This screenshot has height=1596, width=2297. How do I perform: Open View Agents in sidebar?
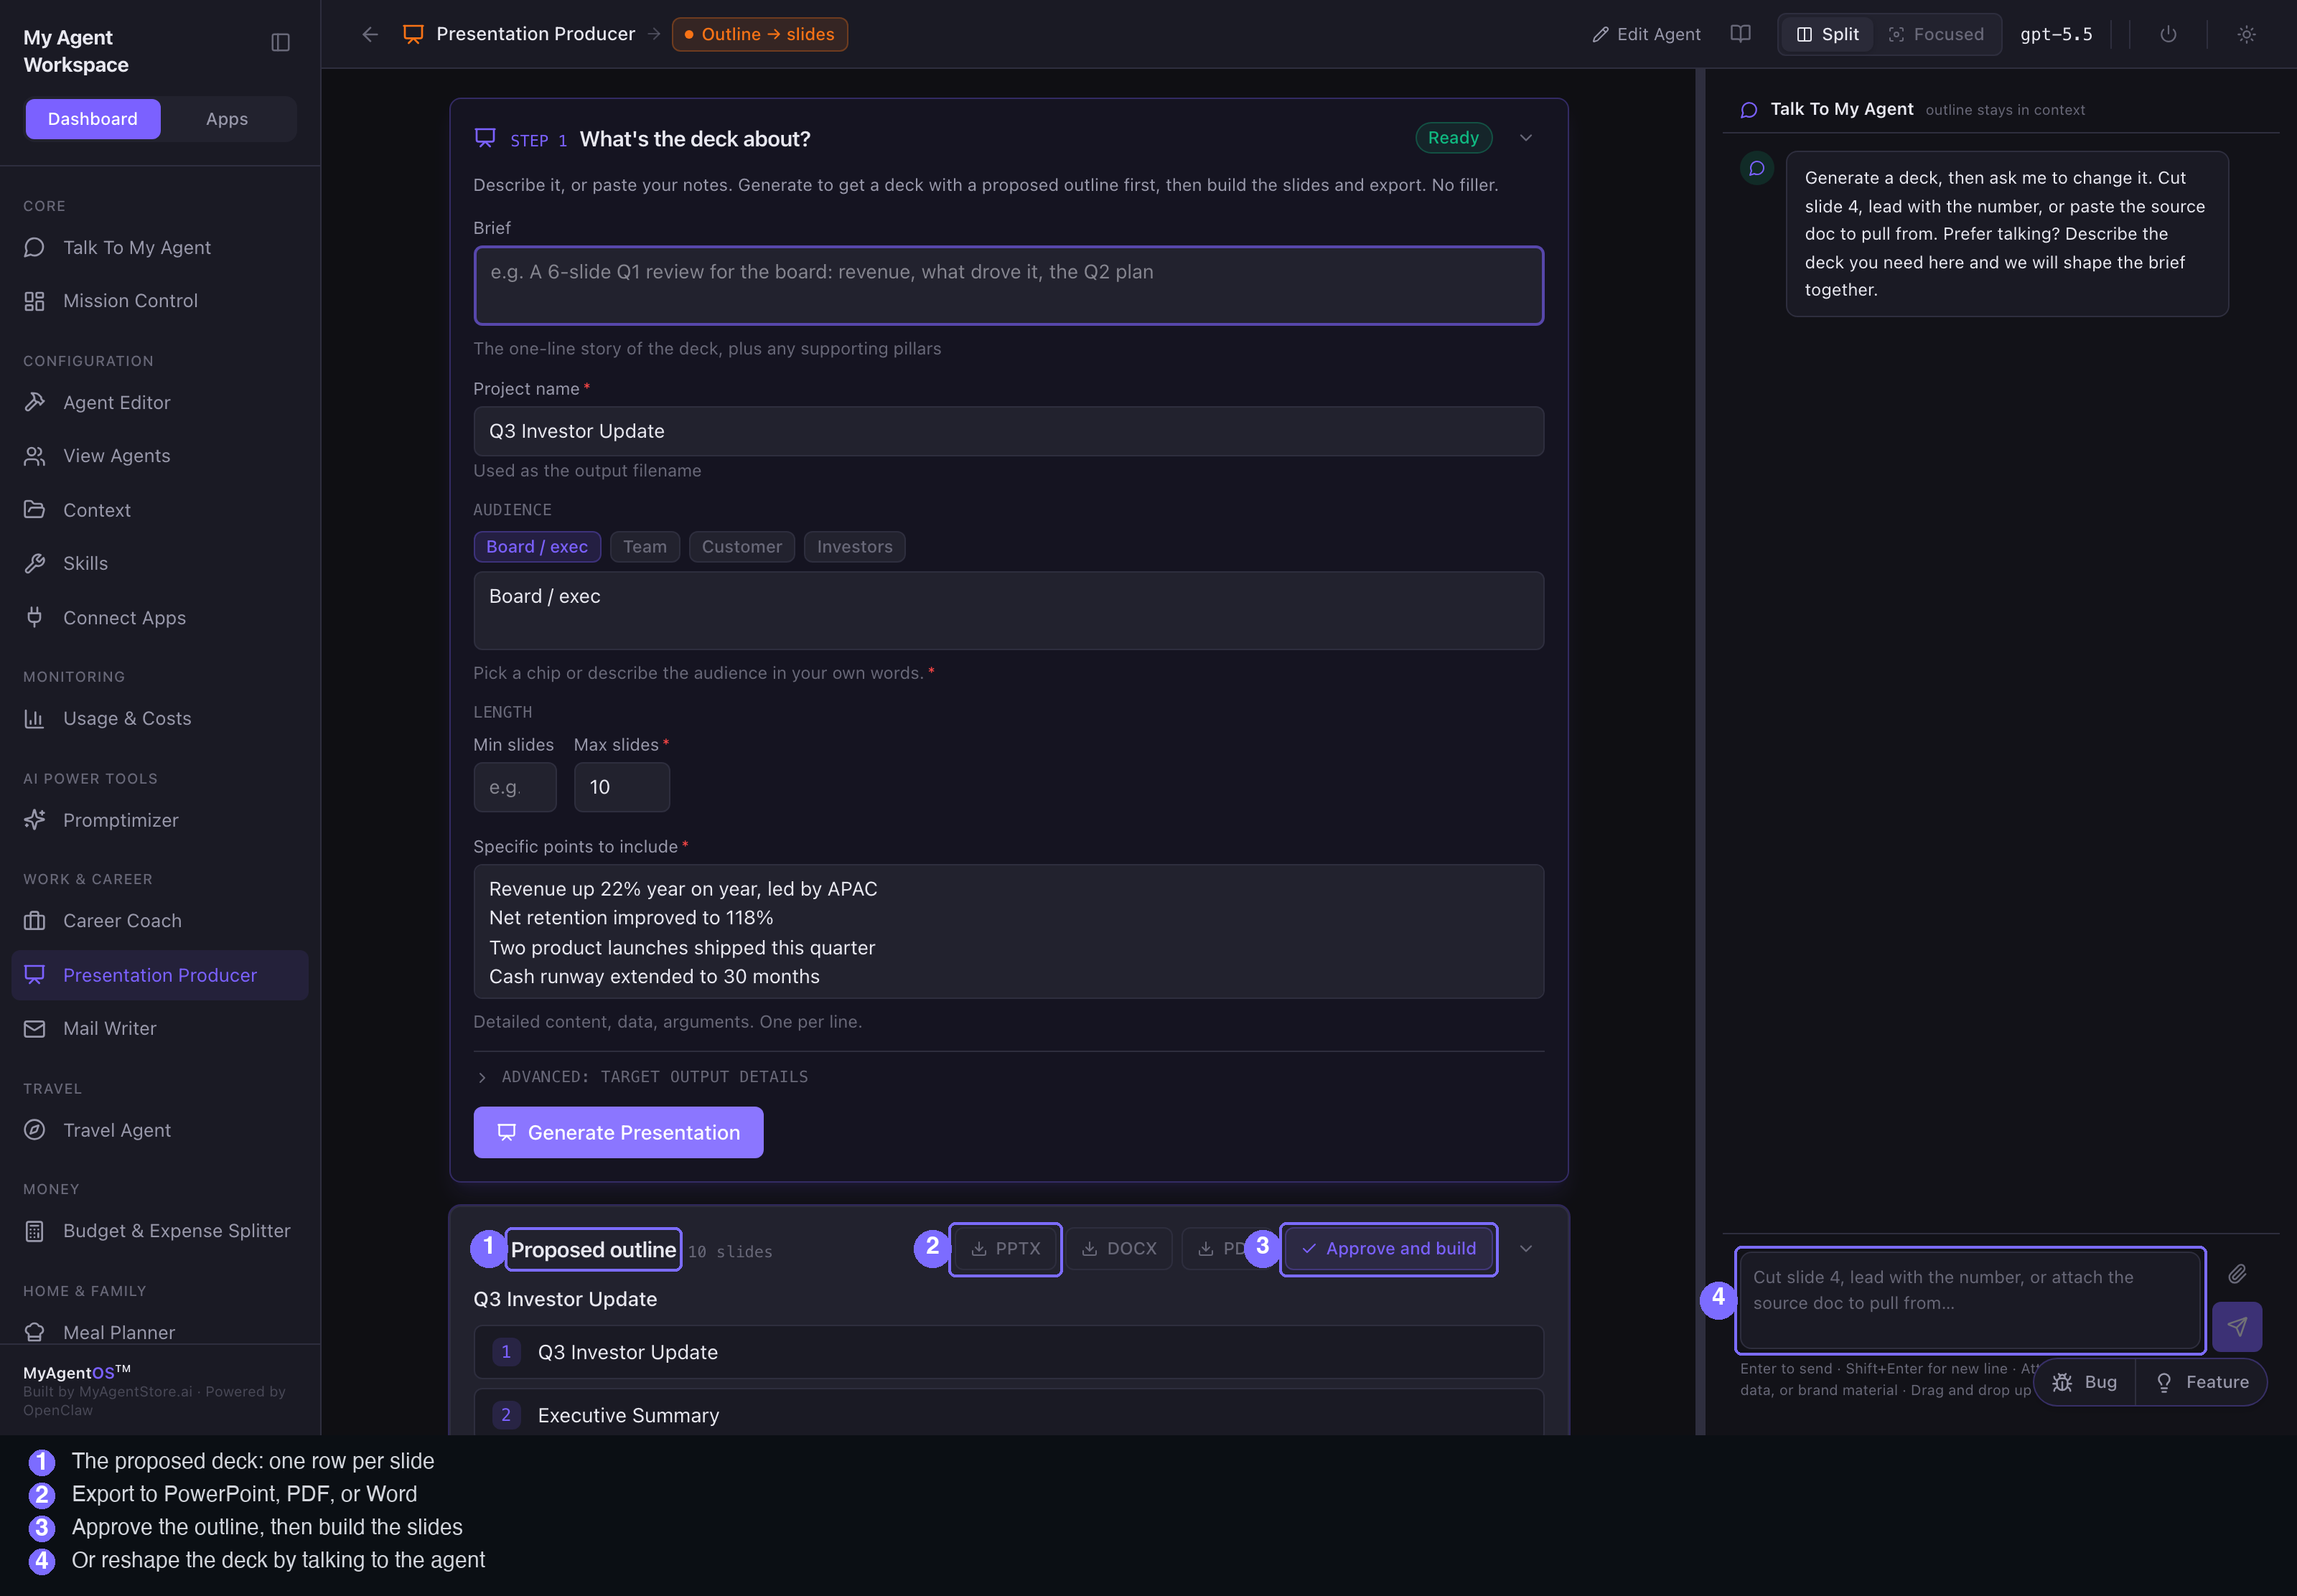[160, 456]
